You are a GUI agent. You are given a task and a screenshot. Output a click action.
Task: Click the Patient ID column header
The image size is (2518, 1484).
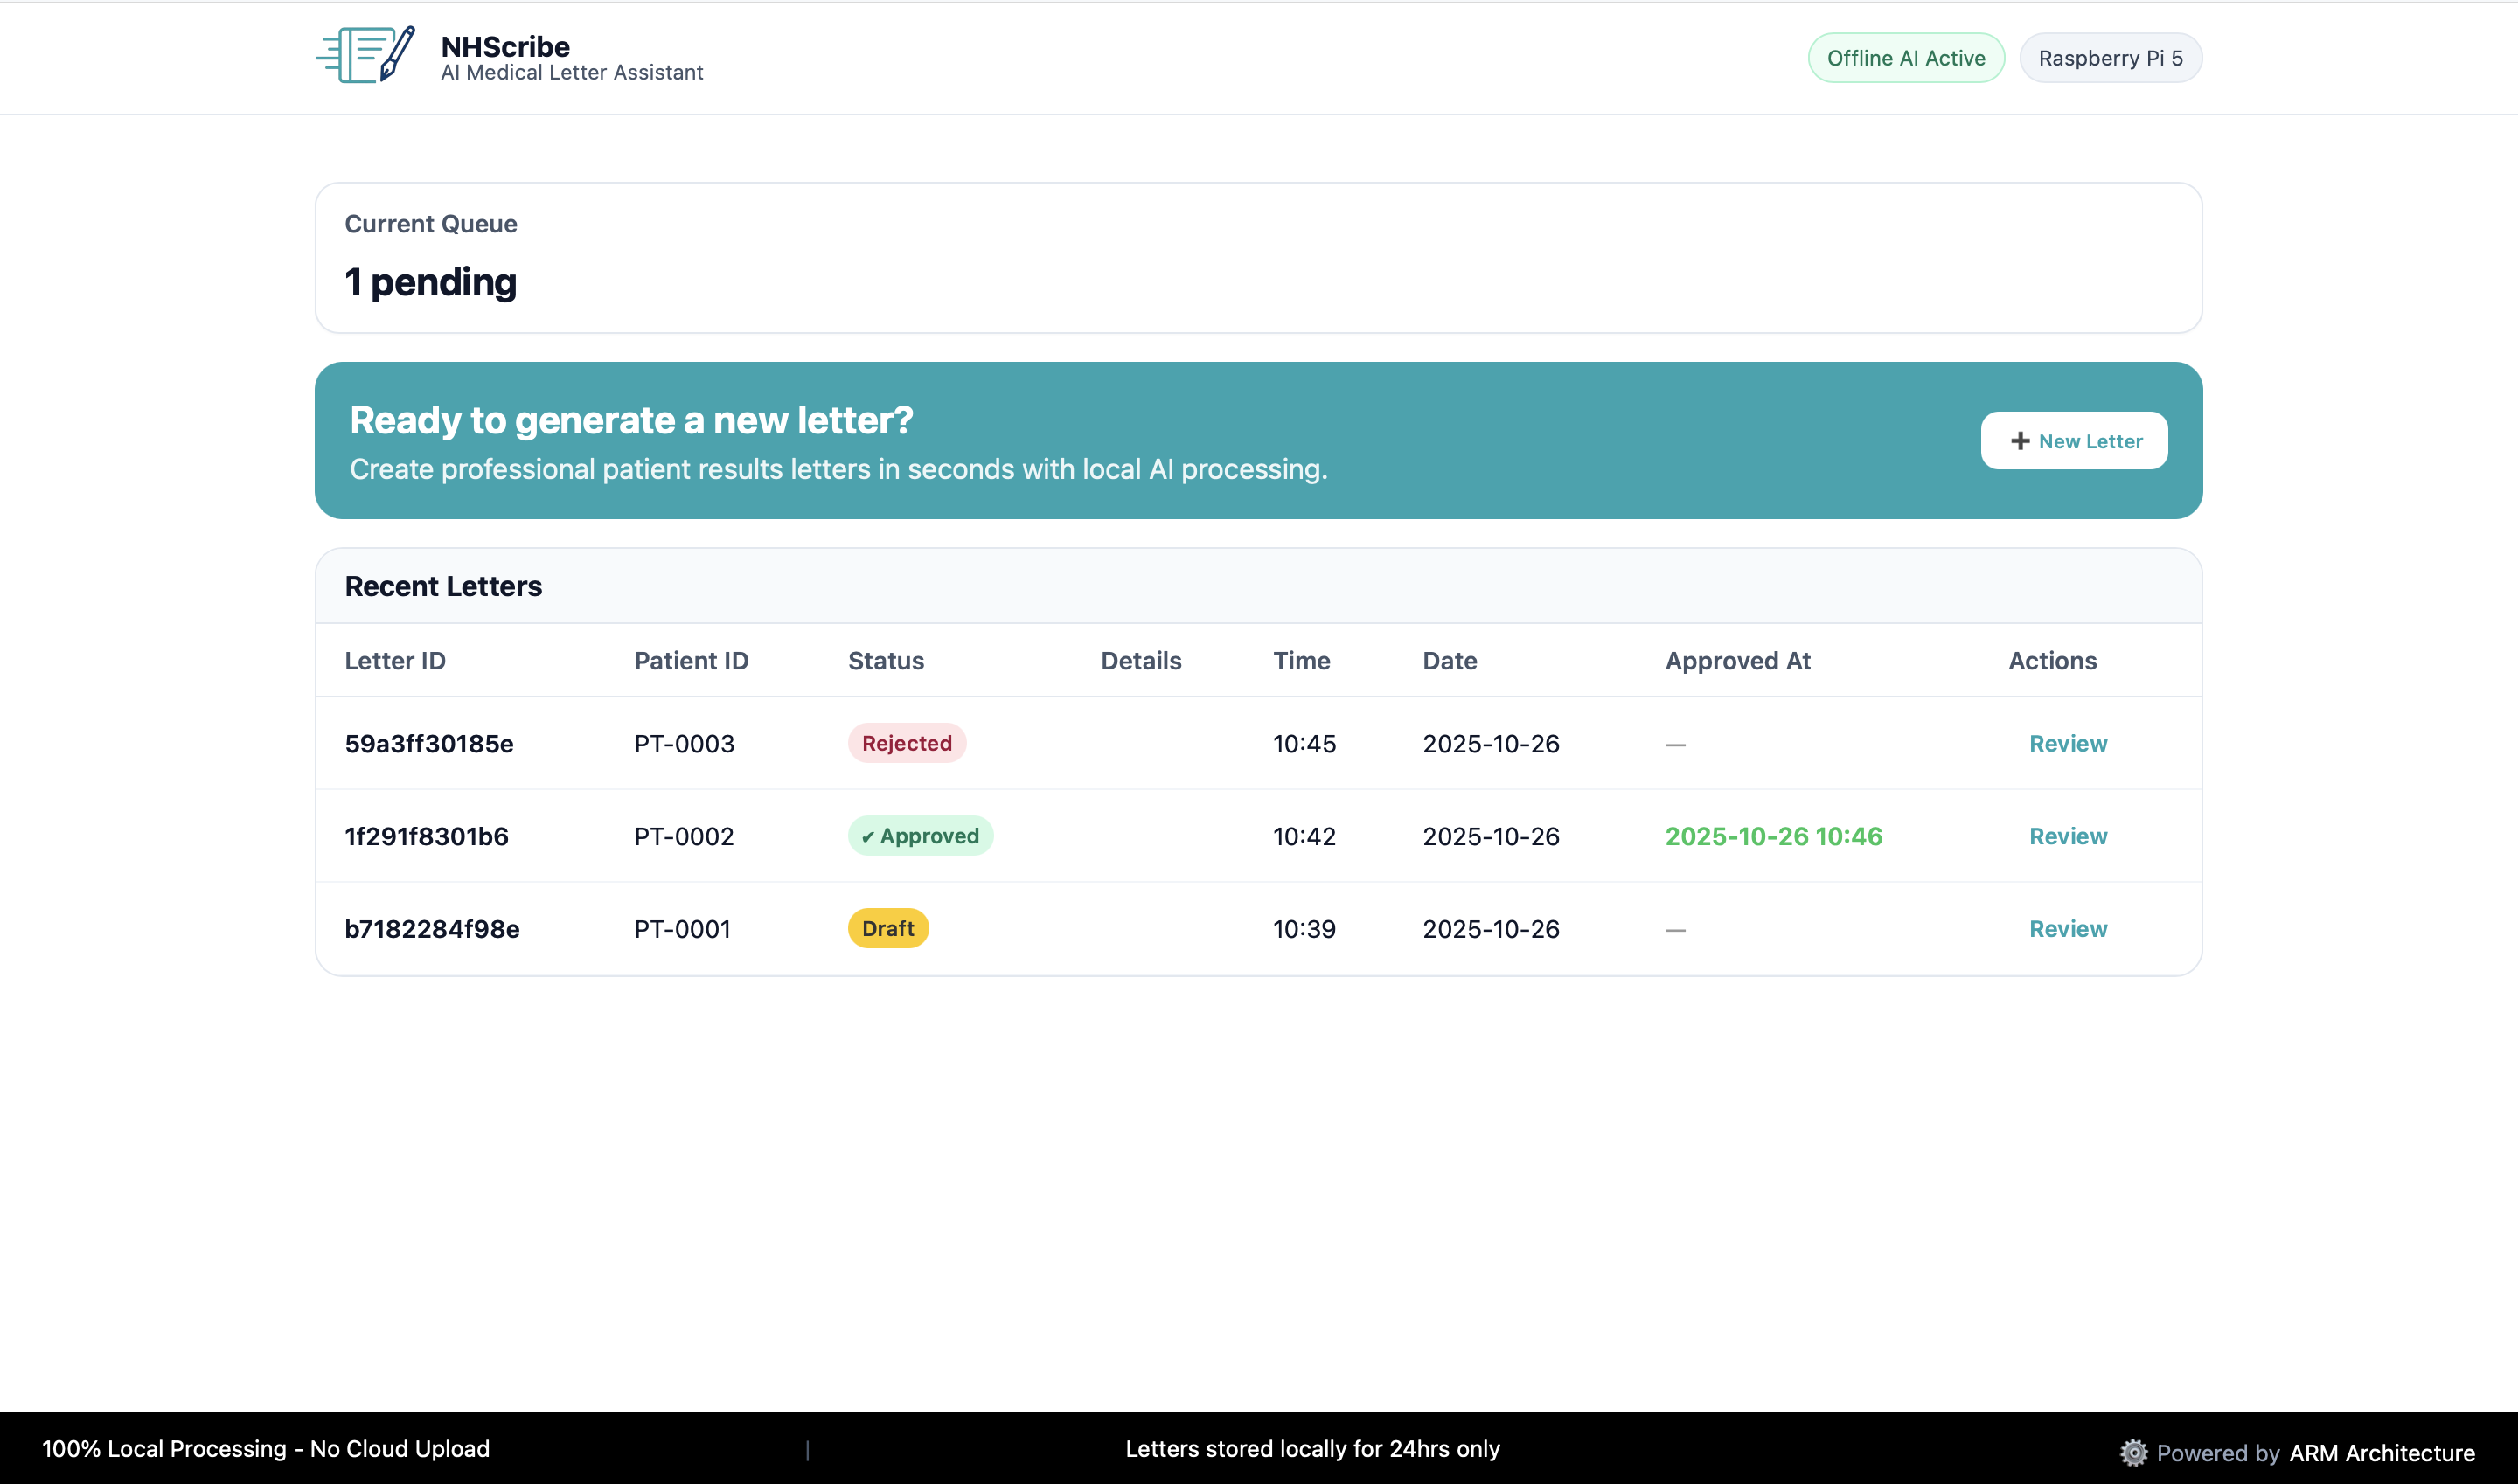tap(691, 661)
